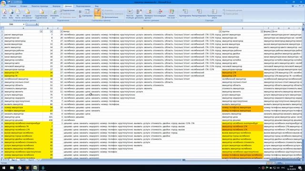Open the Name Box dropdown arrow
Image resolution: width=305 pixels, height=171 pixels.
(x=24, y=24)
